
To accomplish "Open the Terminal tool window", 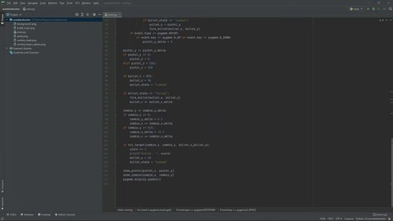I will pyautogui.click(x=44, y=215).
